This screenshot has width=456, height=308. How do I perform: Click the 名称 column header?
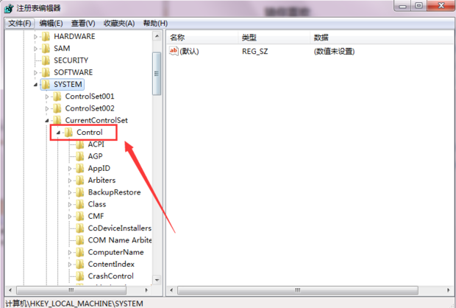click(x=203, y=38)
